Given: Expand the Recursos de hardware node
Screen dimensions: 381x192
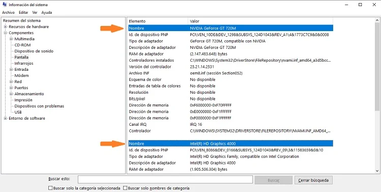Looking at the screenshot, I should pos(6,27).
